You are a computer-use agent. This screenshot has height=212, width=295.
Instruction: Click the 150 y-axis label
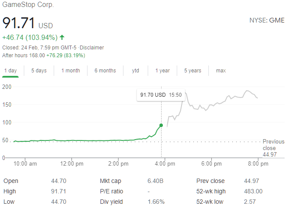[7, 104]
